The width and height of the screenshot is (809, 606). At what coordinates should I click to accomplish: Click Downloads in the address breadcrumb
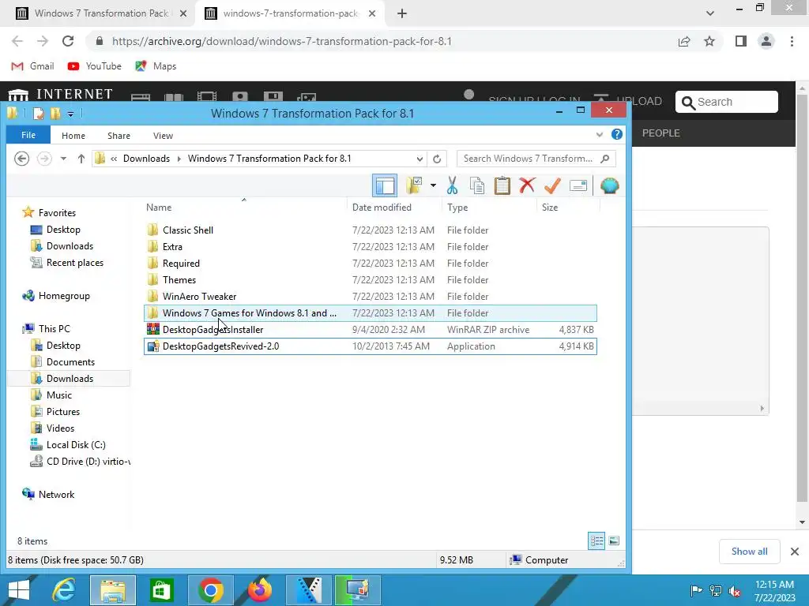click(x=146, y=158)
